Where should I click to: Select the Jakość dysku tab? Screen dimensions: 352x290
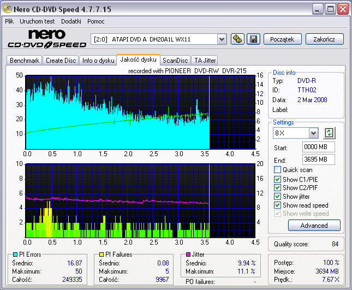click(x=138, y=60)
